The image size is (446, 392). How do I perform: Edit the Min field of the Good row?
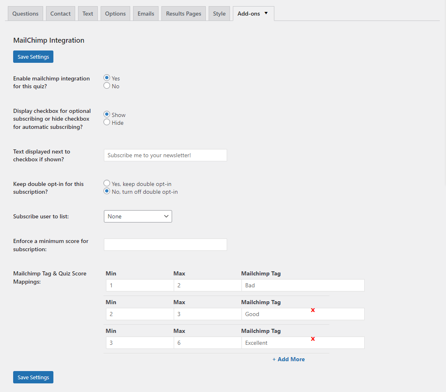click(x=140, y=314)
